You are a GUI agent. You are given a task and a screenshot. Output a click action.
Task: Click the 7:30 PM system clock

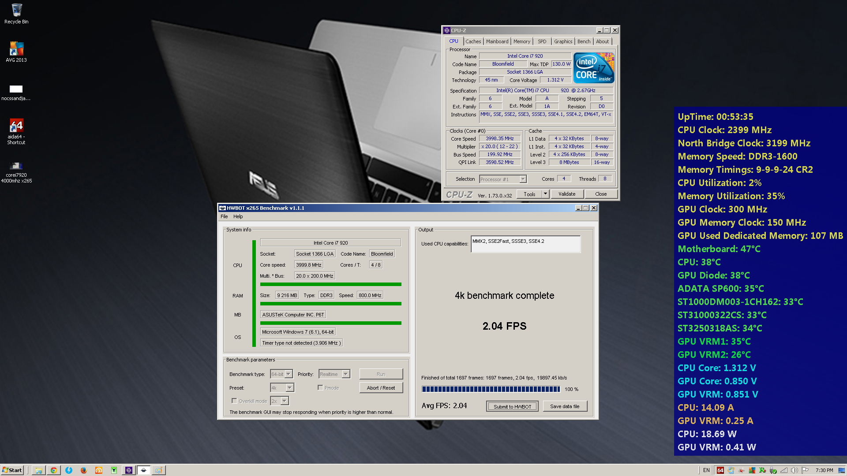tap(824, 470)
